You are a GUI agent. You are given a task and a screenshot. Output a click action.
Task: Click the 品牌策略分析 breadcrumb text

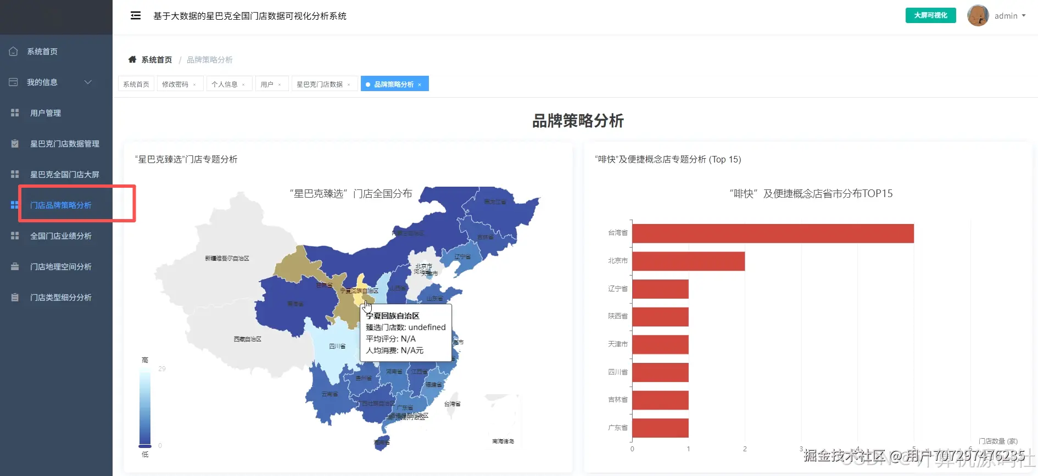209,59
